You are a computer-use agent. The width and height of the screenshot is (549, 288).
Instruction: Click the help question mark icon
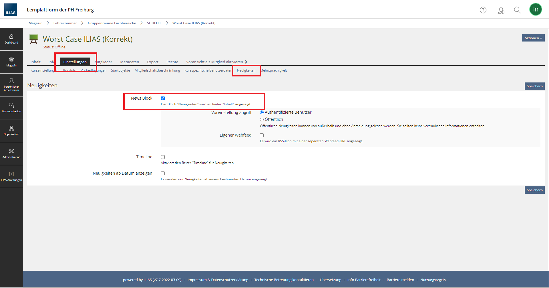(483, 10)
